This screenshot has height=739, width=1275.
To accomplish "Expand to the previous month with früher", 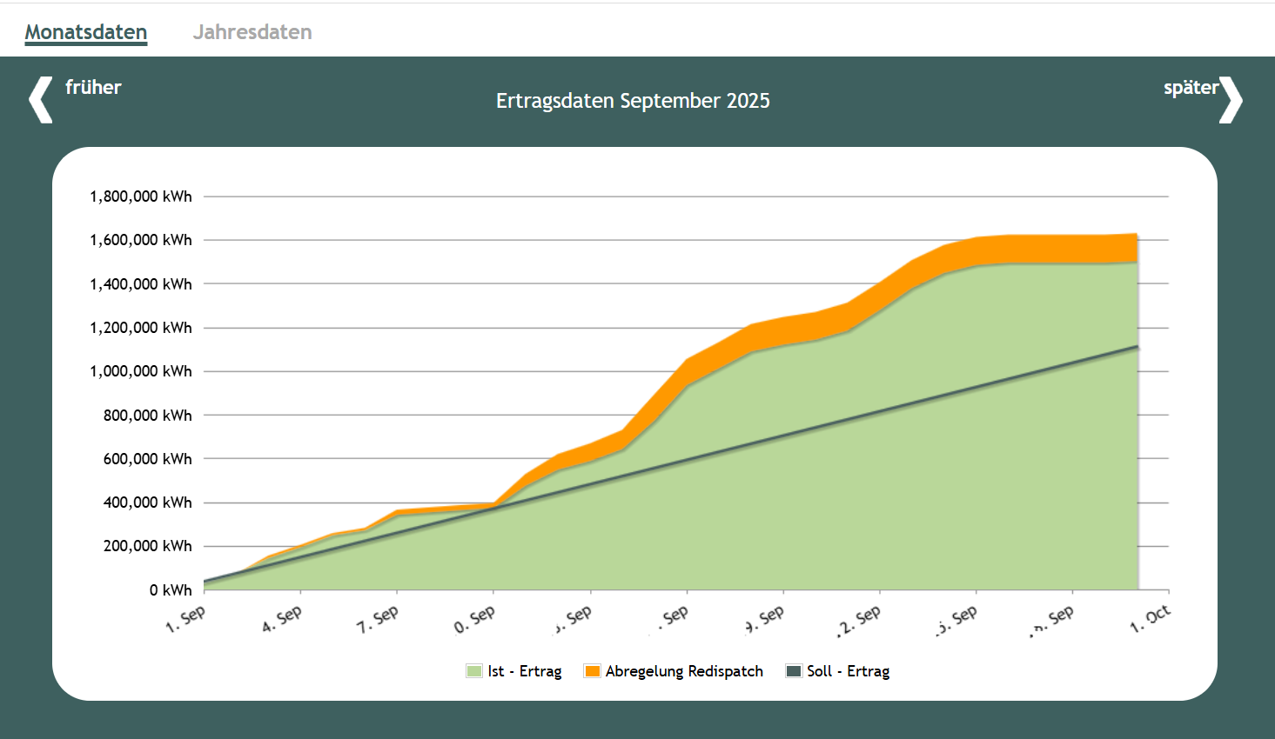I will click(93, 87).
